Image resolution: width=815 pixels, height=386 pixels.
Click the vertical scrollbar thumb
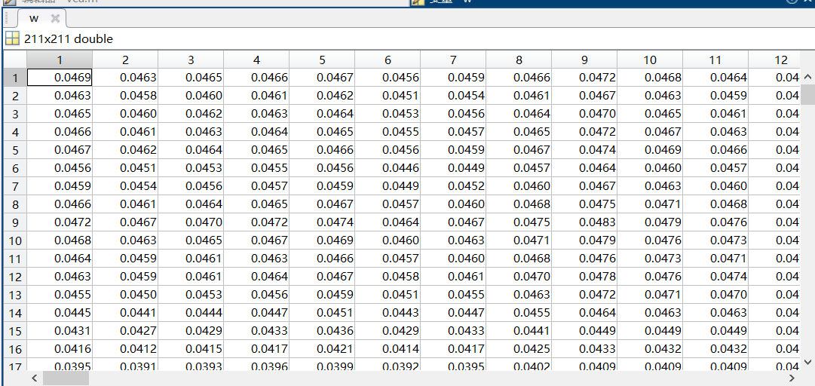pyautogui.click(x=807, y=95)
